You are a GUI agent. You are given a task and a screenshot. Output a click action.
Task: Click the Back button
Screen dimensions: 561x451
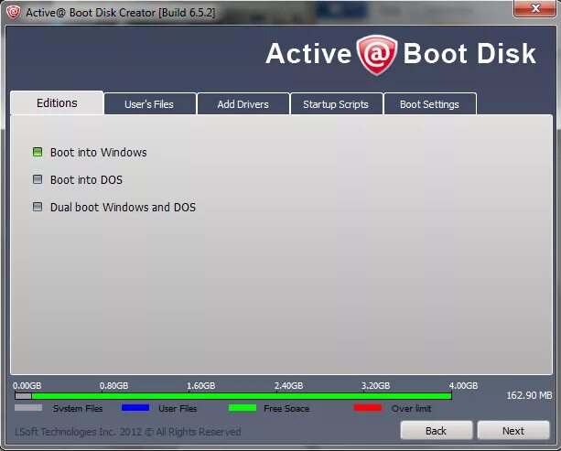pos(437,431)
